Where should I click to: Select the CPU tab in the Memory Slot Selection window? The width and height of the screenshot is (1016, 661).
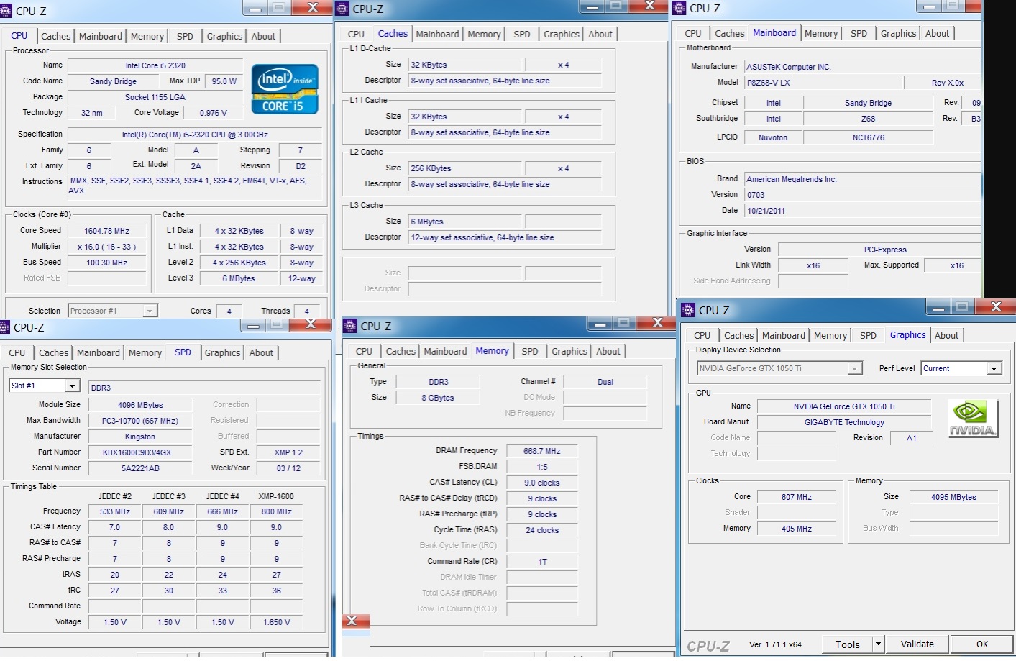coord(17,353)
